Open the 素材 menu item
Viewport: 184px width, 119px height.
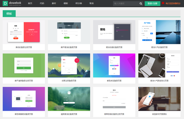pyautogui.click(x=54, y=3)
